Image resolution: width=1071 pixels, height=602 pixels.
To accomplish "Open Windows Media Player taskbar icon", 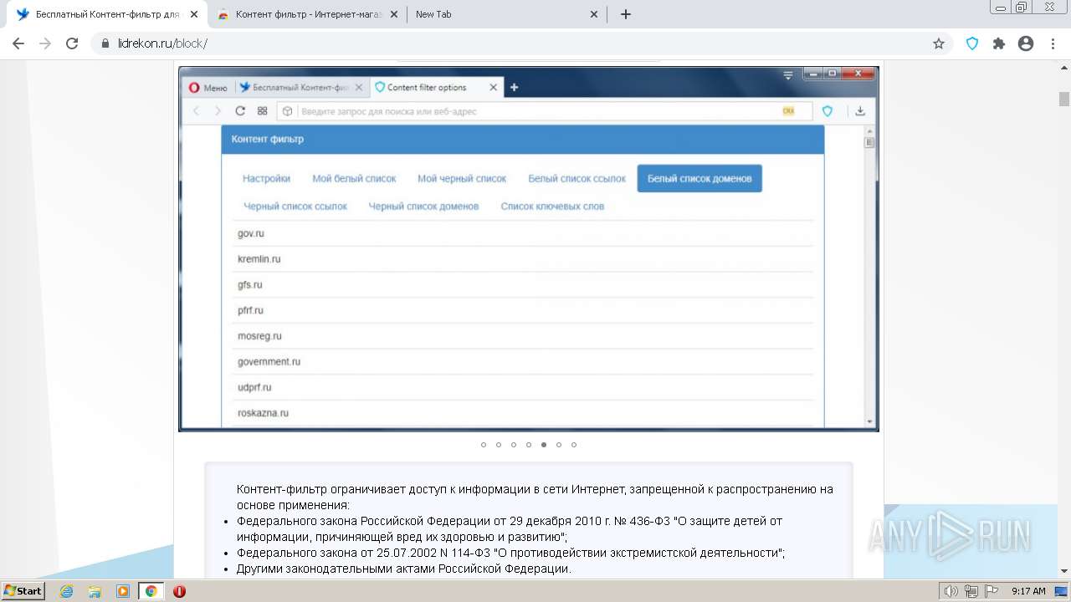I will coord(123,591).
